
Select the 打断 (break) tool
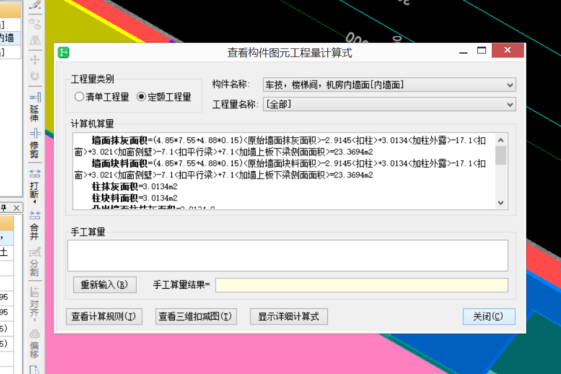pyautogui.click(x=35, y=184)
